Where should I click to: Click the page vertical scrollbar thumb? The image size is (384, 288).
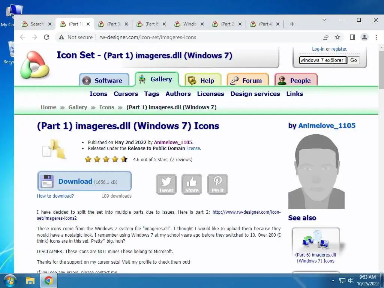pos(381,70)
